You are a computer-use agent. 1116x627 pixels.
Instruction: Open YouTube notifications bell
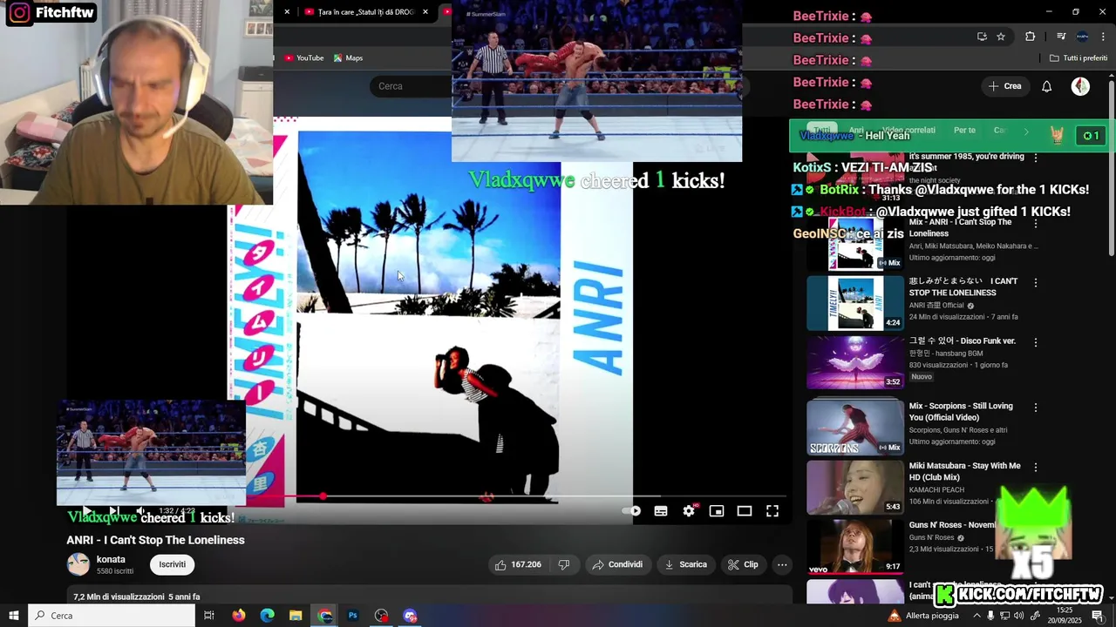click(x=1047, y=86)
